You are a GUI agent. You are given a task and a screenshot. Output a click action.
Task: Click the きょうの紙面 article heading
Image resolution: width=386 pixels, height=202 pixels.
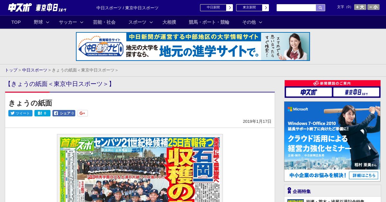point(30,103)
